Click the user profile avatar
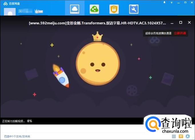Image resolution: width=195 pixels, height=140 pixels. click(x=10, y=12)
